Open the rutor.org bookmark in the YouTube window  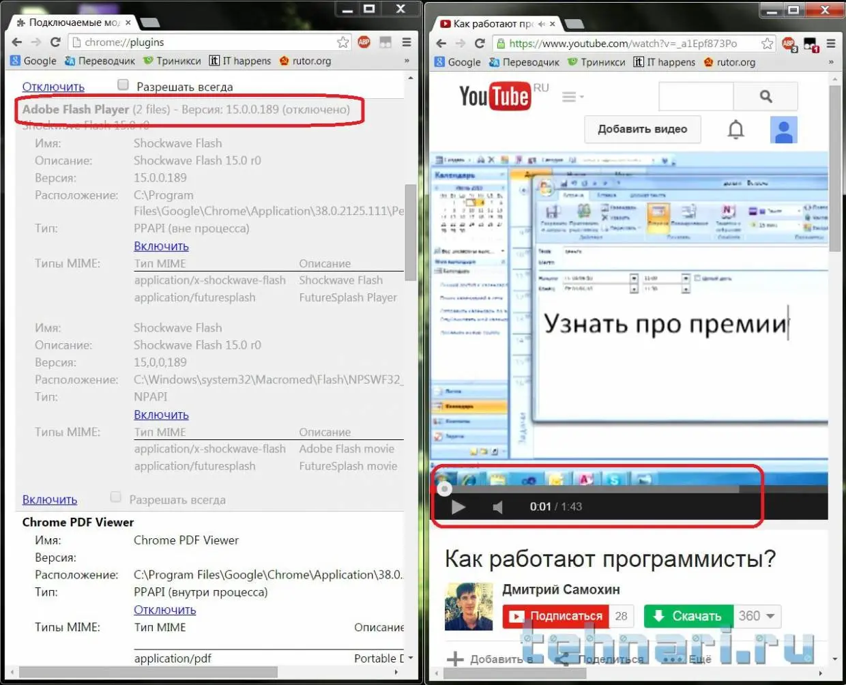tap(729, 62)
